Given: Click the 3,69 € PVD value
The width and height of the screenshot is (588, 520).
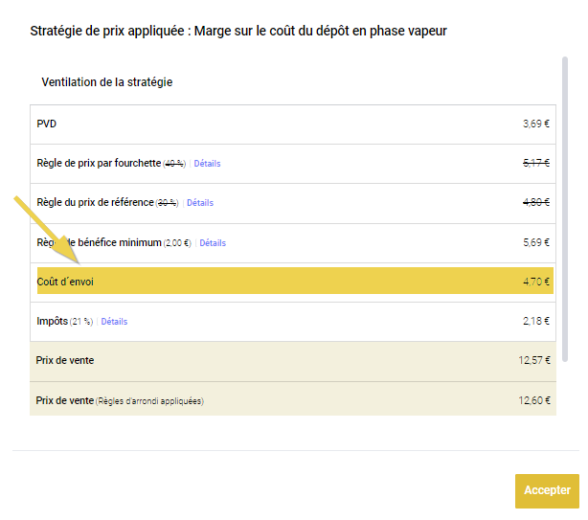Looking at the screenshot, I should [535, 124].
